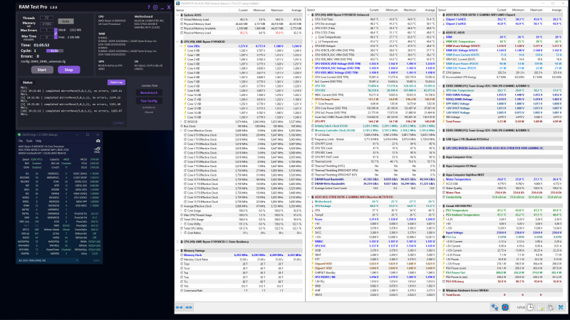Expand the USB Type-C PD sensor group
Viewport: 570px width, 320px height.
click(x=440, y=139)
